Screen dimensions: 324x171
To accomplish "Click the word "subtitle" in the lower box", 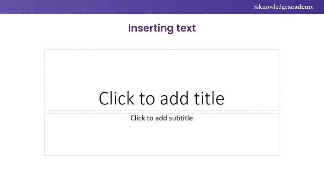I will pyautogui.click(x=180, y=118).
